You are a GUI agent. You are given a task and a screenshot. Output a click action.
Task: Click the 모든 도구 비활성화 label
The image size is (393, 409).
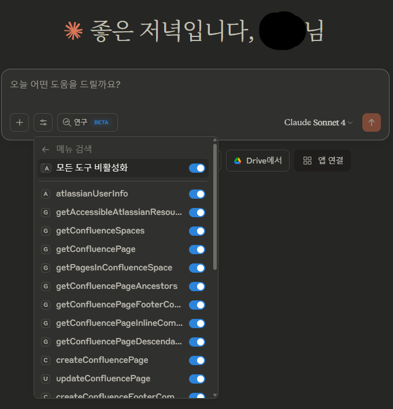(92, 168)
